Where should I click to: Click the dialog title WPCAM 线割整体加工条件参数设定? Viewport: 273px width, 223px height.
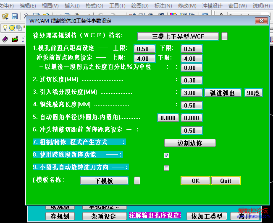pyautogui.click(x=70, y=21)
